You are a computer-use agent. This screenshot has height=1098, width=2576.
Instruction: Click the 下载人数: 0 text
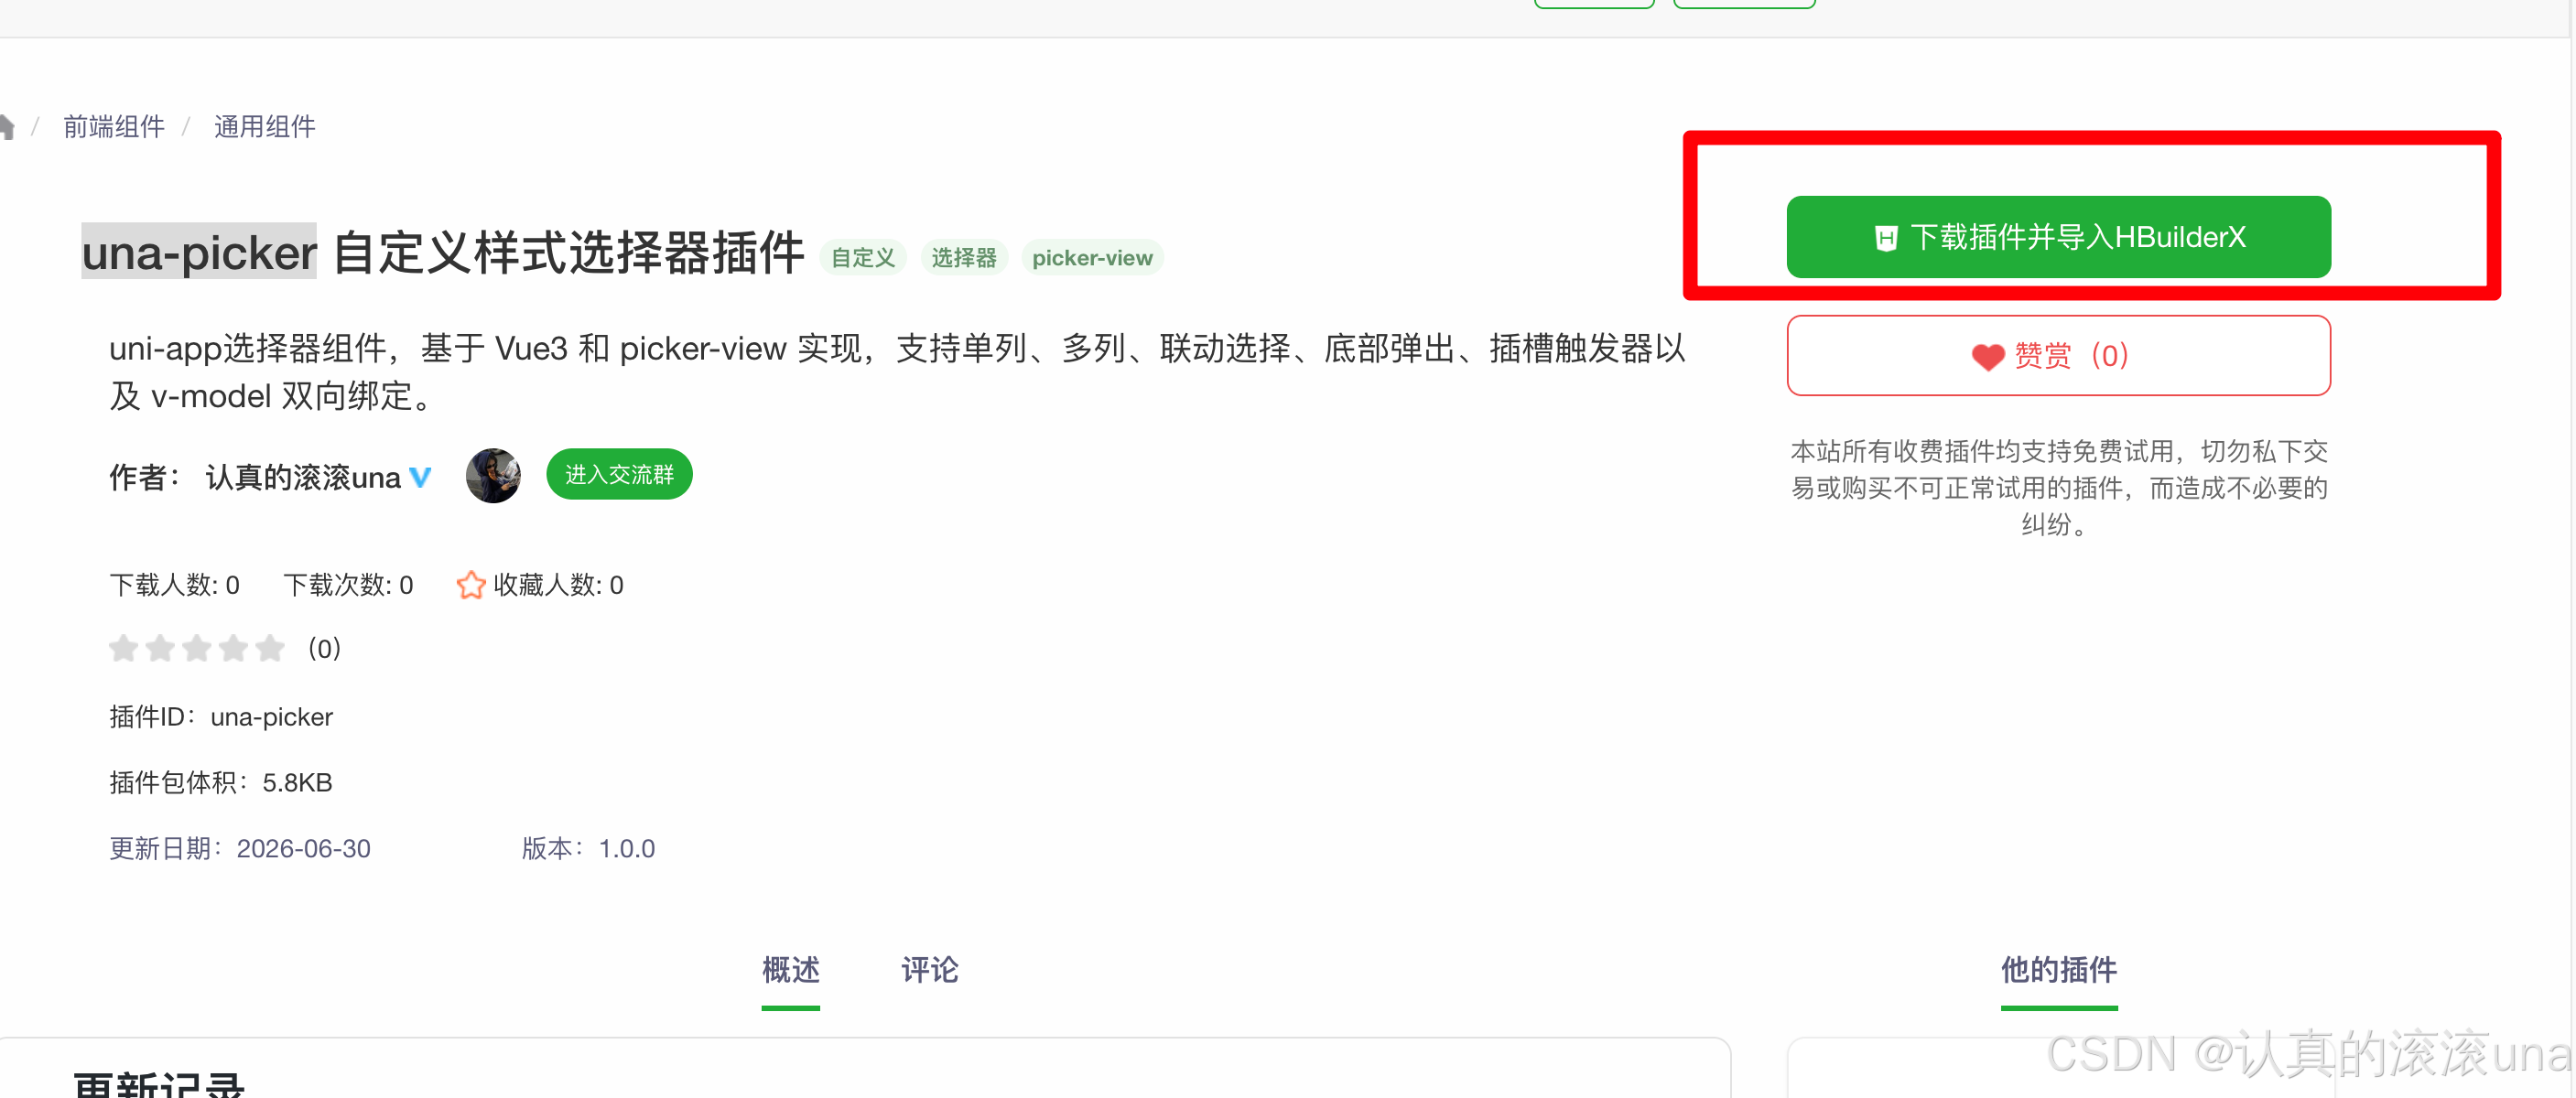(174, 586)
